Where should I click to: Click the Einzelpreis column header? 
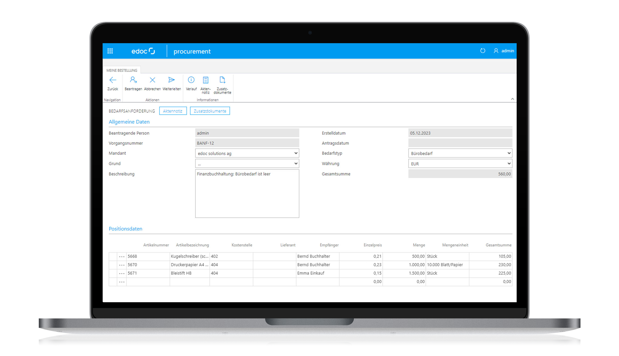(x=372, y=245)
